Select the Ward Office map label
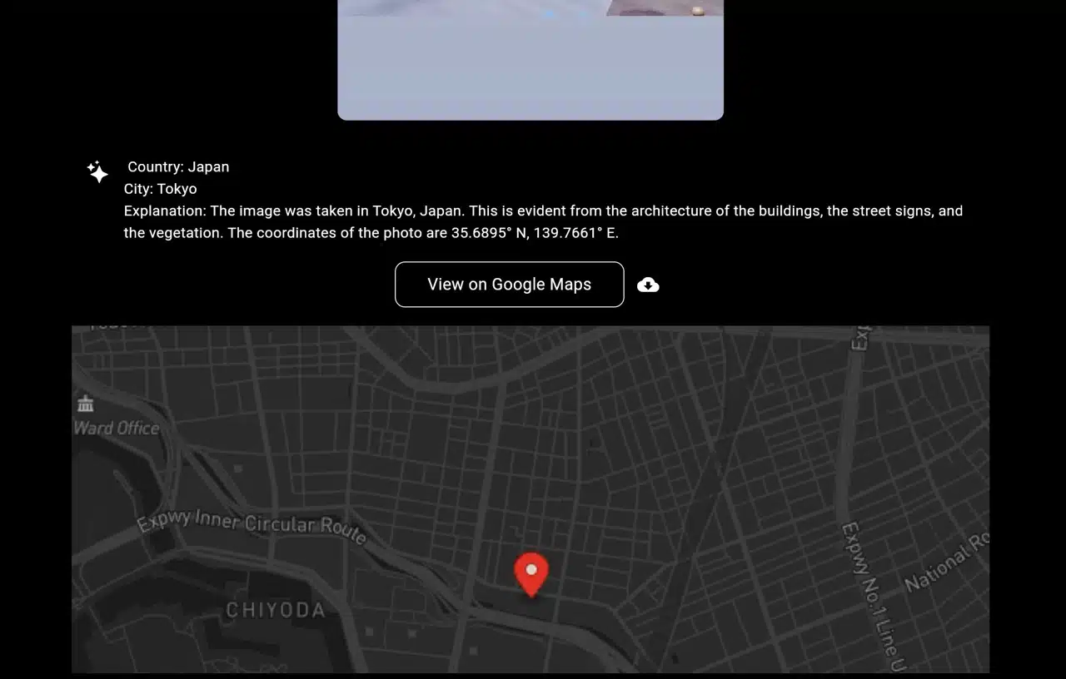1066x679 pixels. [117, 428]
